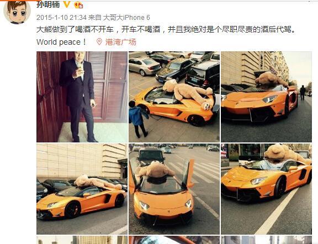Open the 孙明楠 username link
The image size is (318, 244).
(x=48, y=4)
